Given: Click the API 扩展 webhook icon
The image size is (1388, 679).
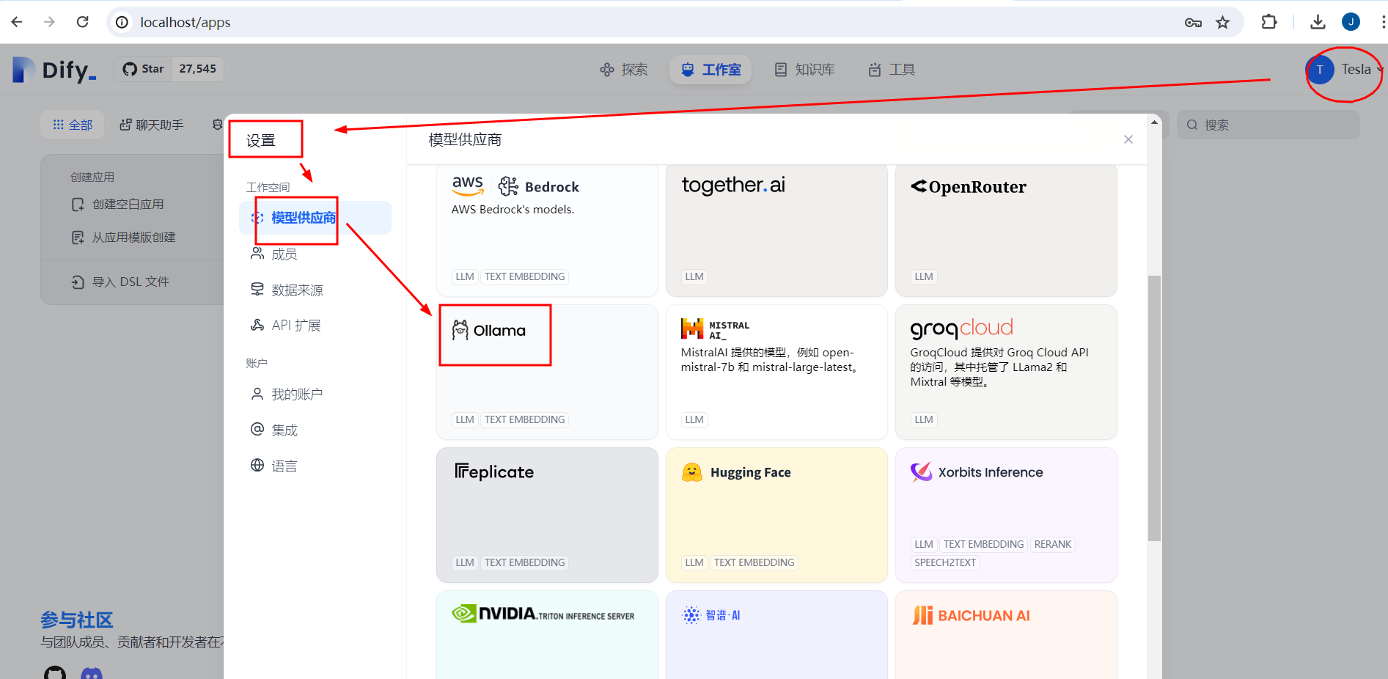Looking at the screenshot, I should pyautogui.click(x=257, y=325).
